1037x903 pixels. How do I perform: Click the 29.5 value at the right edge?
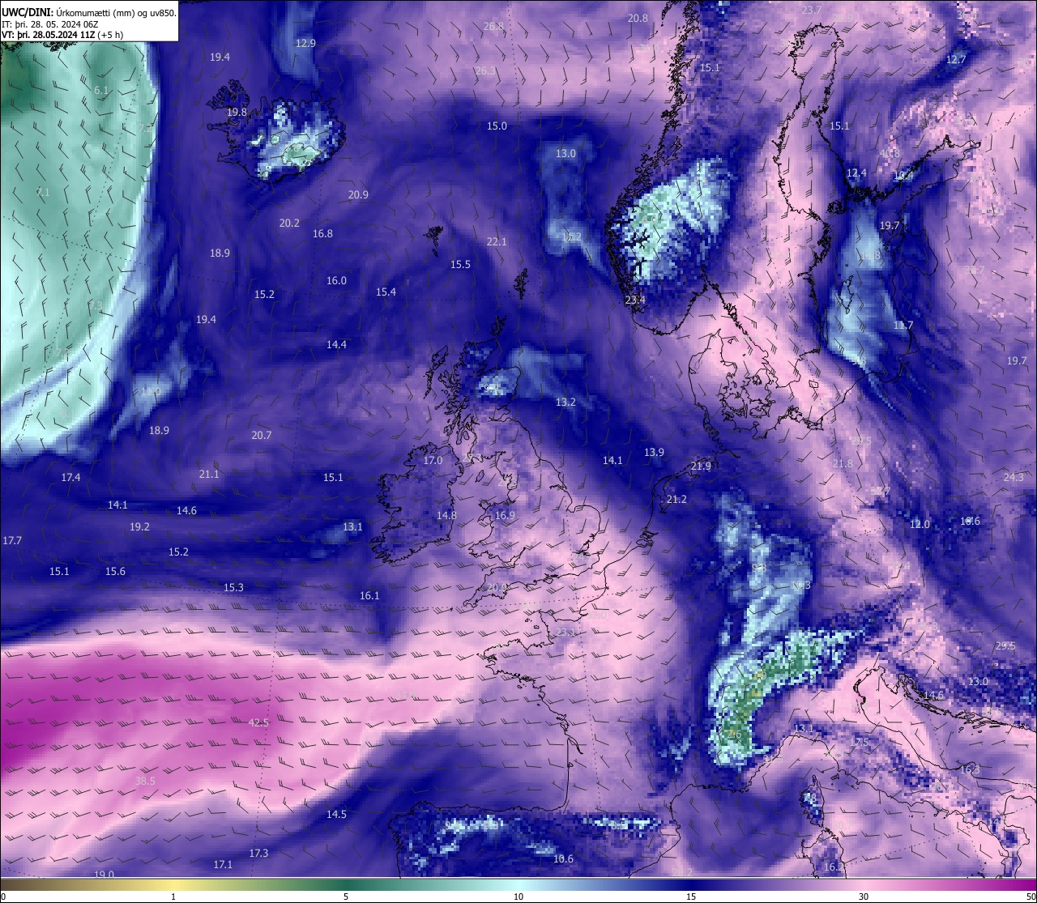coord(1005,645)
